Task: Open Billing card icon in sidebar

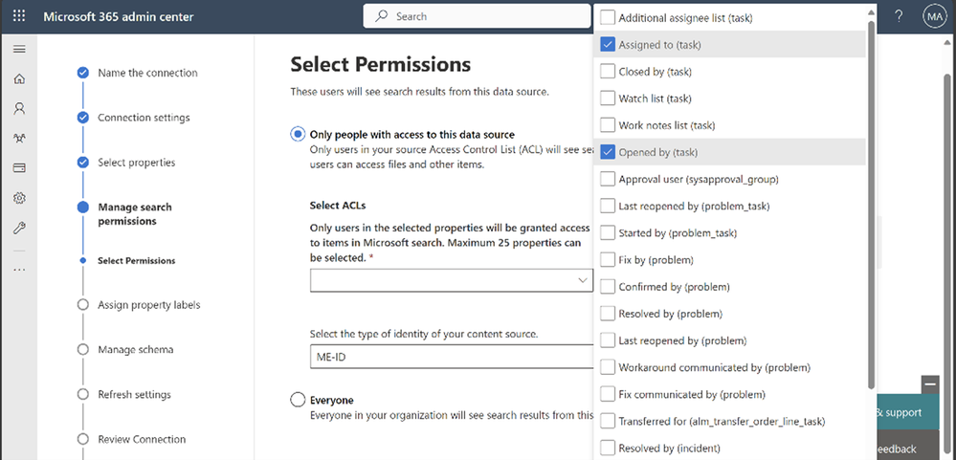Action: (19, 168)
